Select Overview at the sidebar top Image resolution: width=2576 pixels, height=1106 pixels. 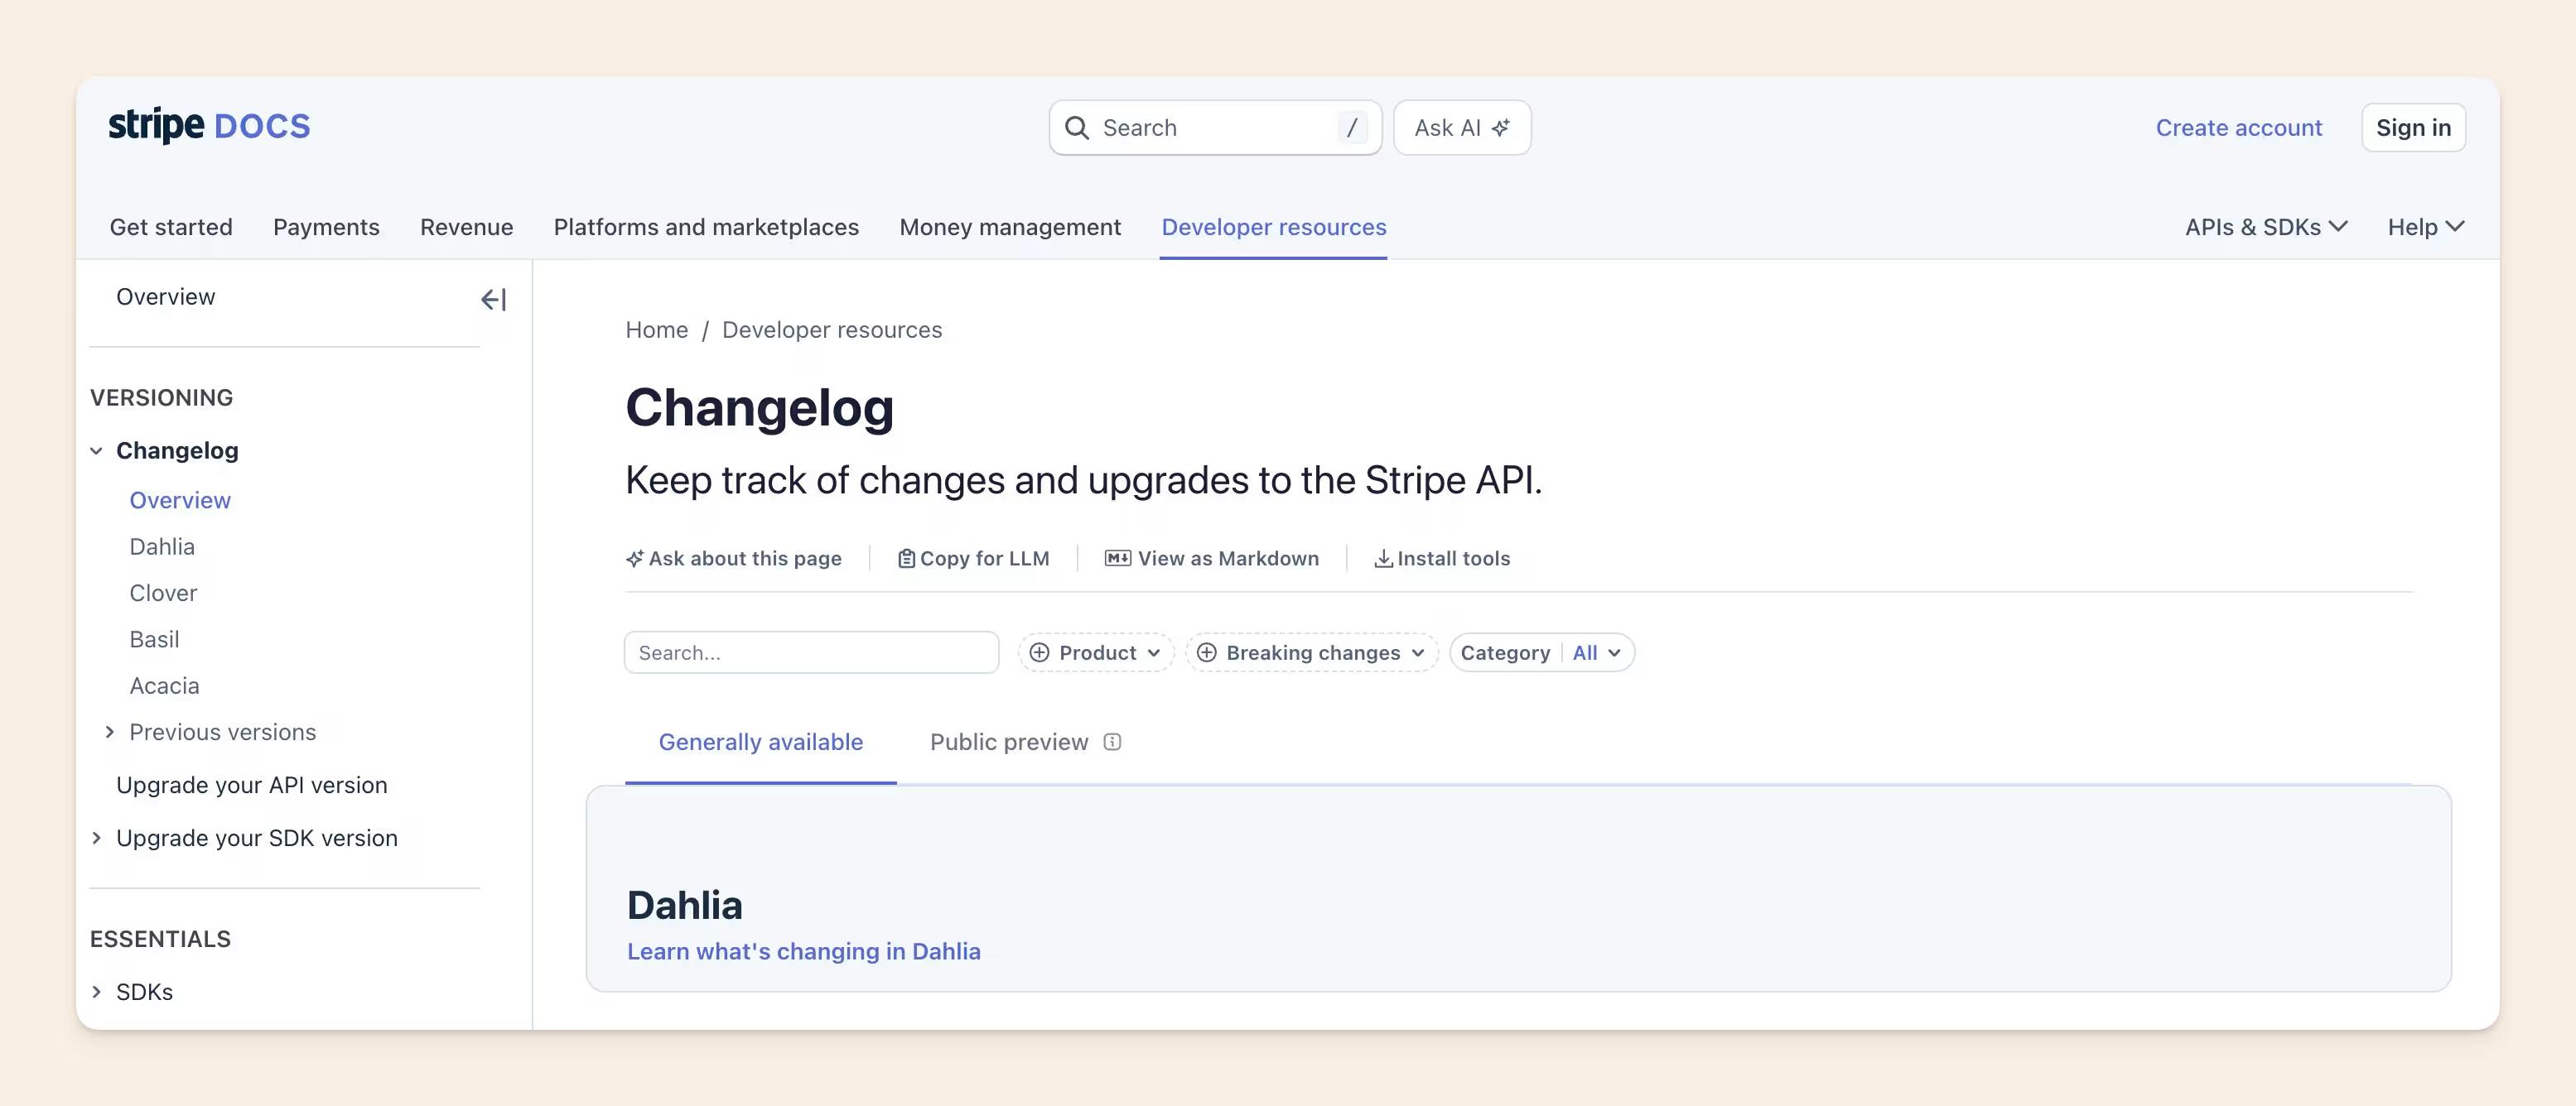165,296
